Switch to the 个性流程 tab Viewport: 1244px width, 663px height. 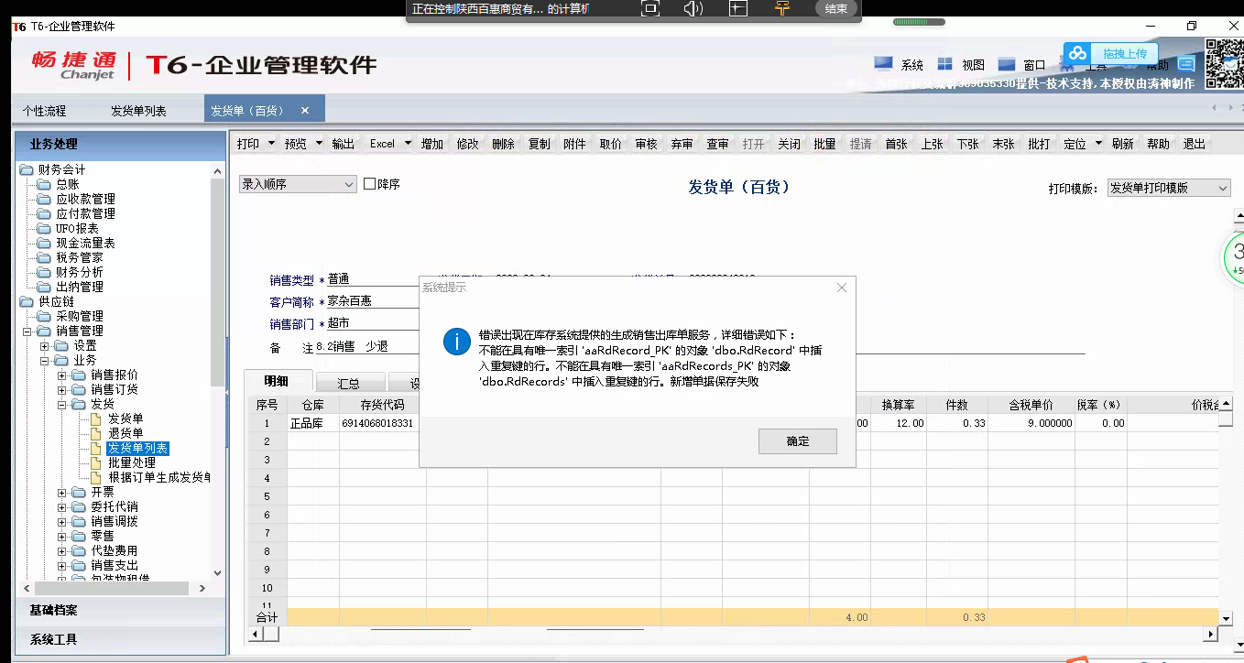pos(44,111)
